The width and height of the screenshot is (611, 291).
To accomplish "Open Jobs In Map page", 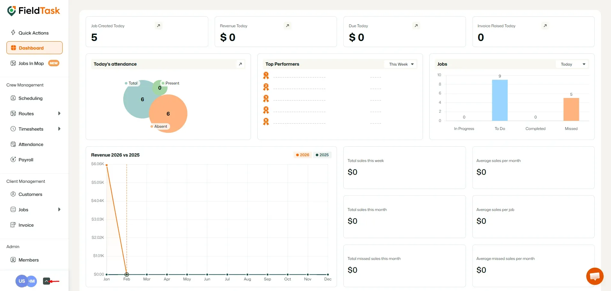I will (x=31, y=63).
